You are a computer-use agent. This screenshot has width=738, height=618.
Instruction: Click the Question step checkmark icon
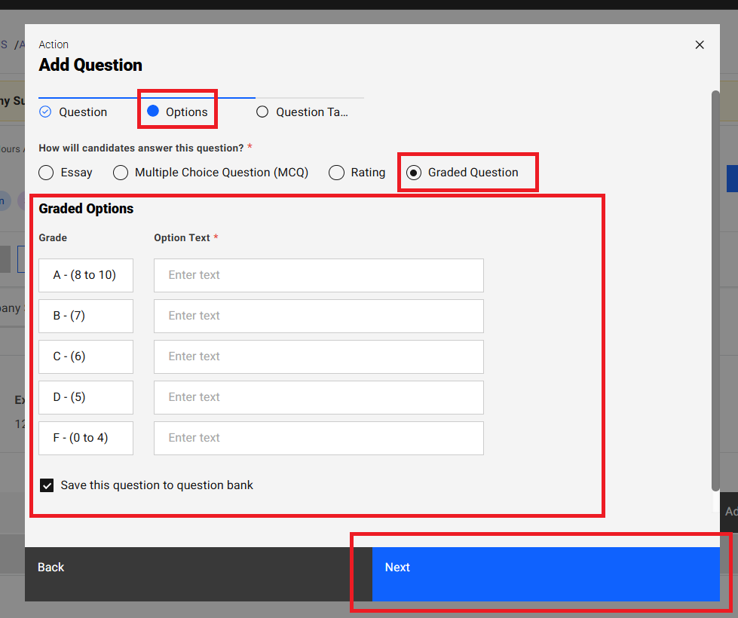pos(45,112)
